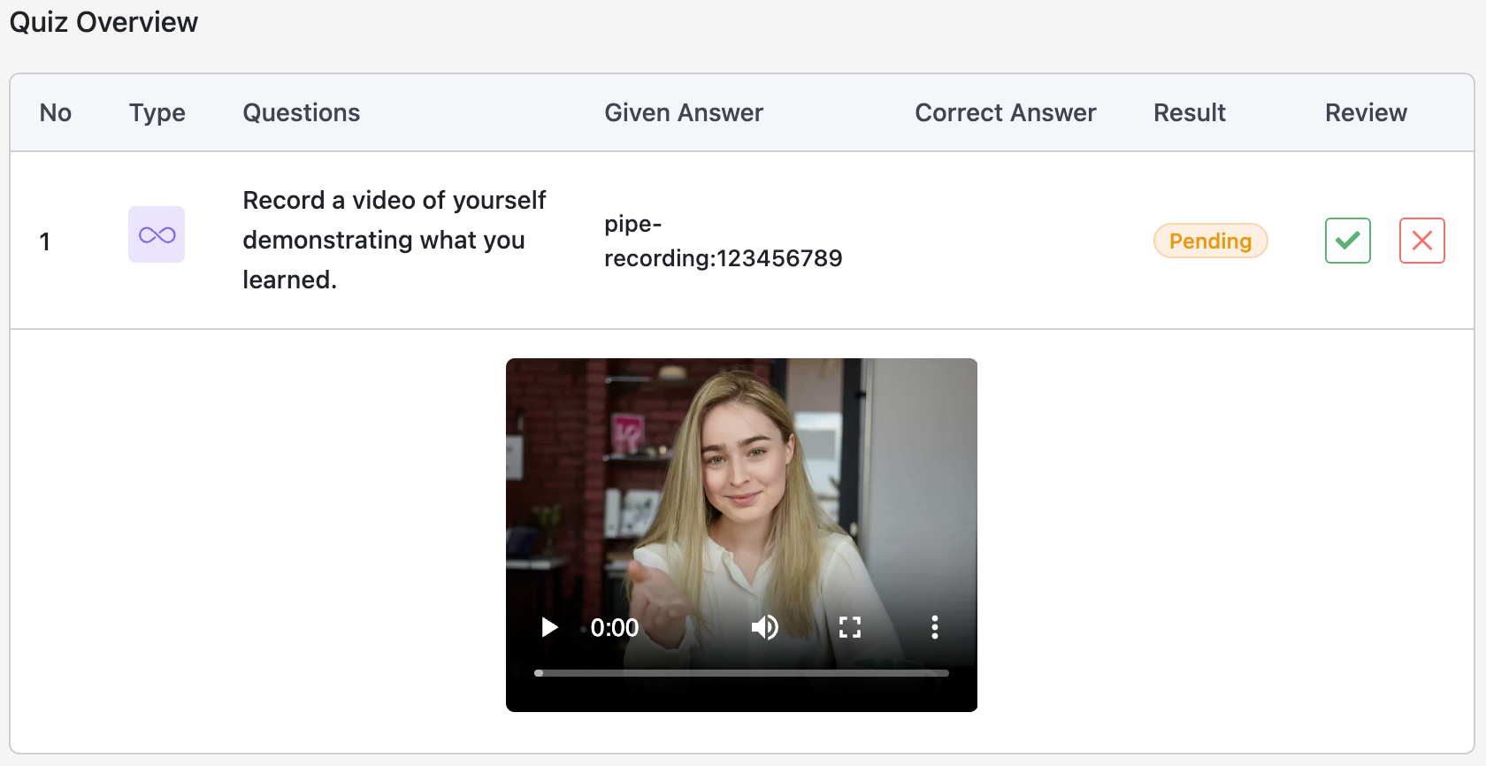Click row number 1 in the table
Screen dimensions: 1486x766
[44, 241]
